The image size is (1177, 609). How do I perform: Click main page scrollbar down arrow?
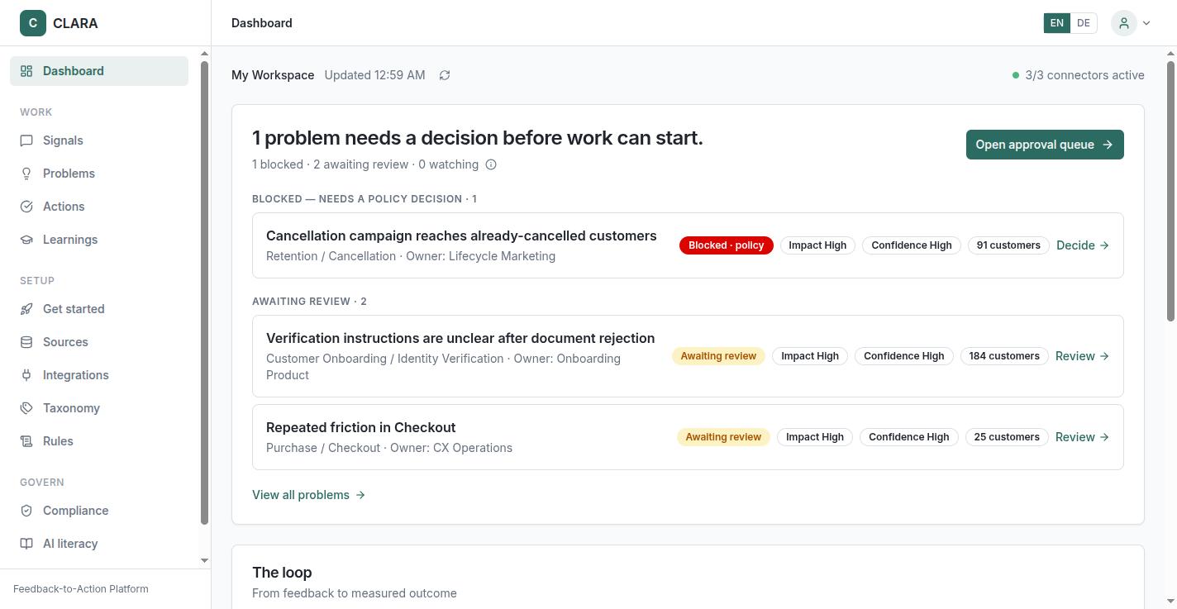tap(1170, 602)
